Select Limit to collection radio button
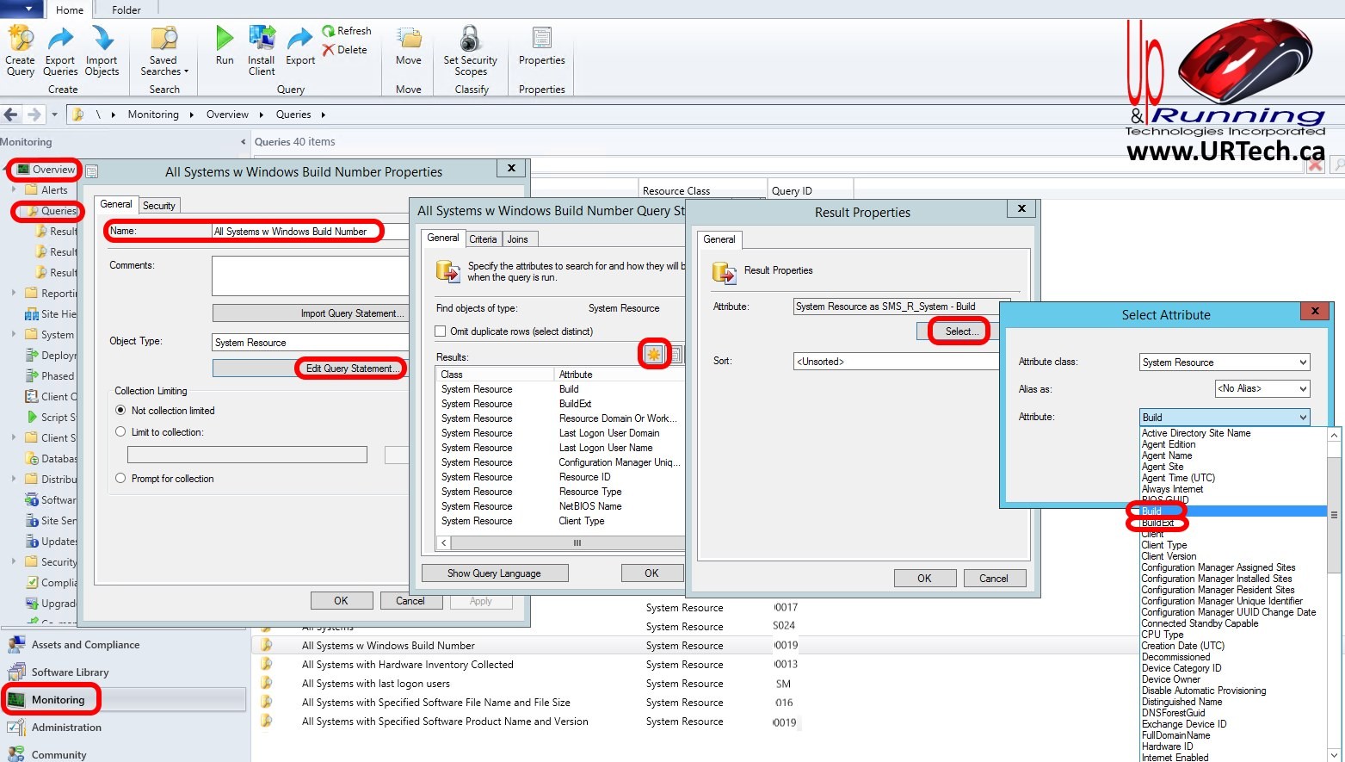 (x=120, y=432)
